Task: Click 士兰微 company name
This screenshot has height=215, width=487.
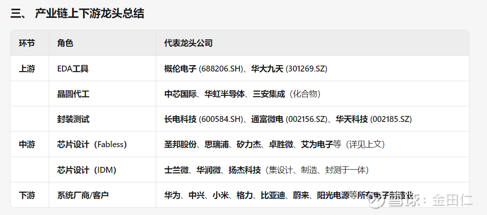Action: pos(176,170)
